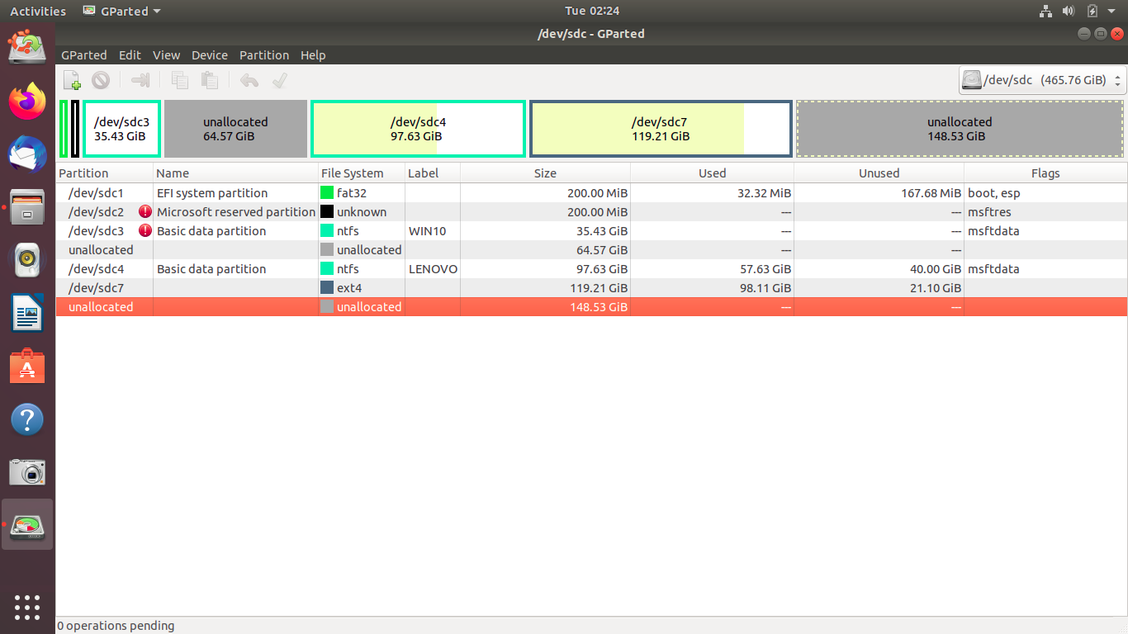Open Ubuntu Software from the dock
Screen dimensions: 1128x634
click(27, 367)
